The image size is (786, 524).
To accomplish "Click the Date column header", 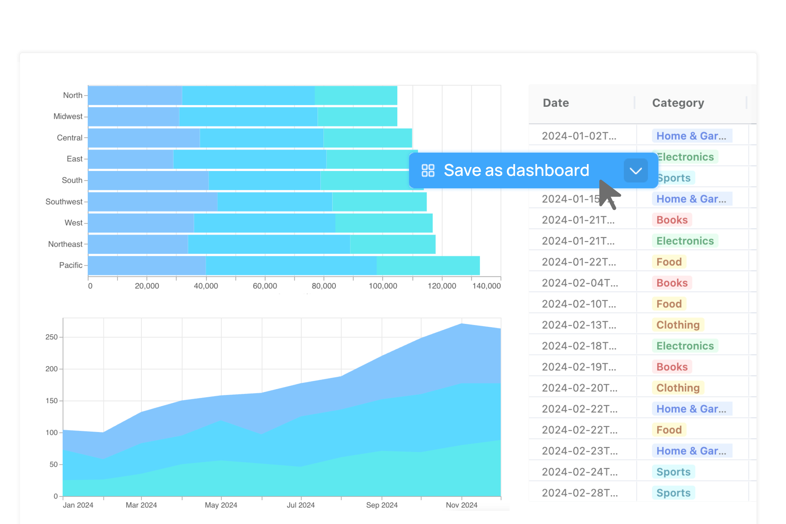I will point(555,103).
